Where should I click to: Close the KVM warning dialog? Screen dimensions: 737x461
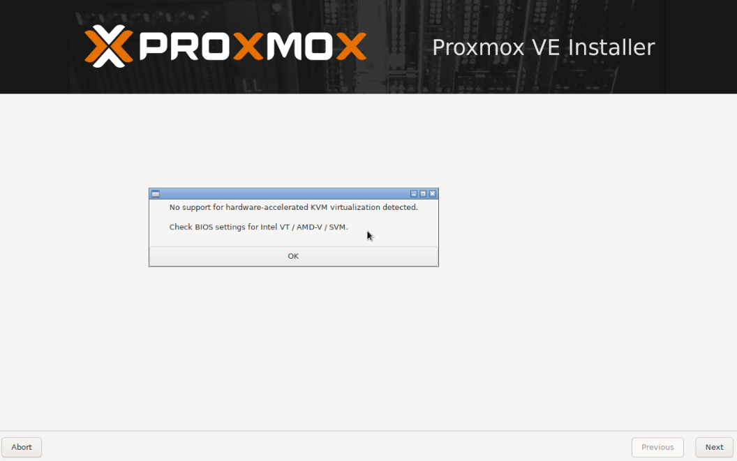(x=433, y=194)
